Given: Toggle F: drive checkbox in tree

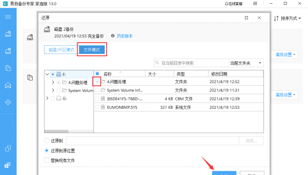Looking at the screenshot, I should point(53,74).
